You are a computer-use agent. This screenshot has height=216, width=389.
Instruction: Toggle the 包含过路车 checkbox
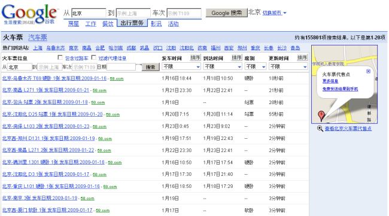tap(60, 57)
